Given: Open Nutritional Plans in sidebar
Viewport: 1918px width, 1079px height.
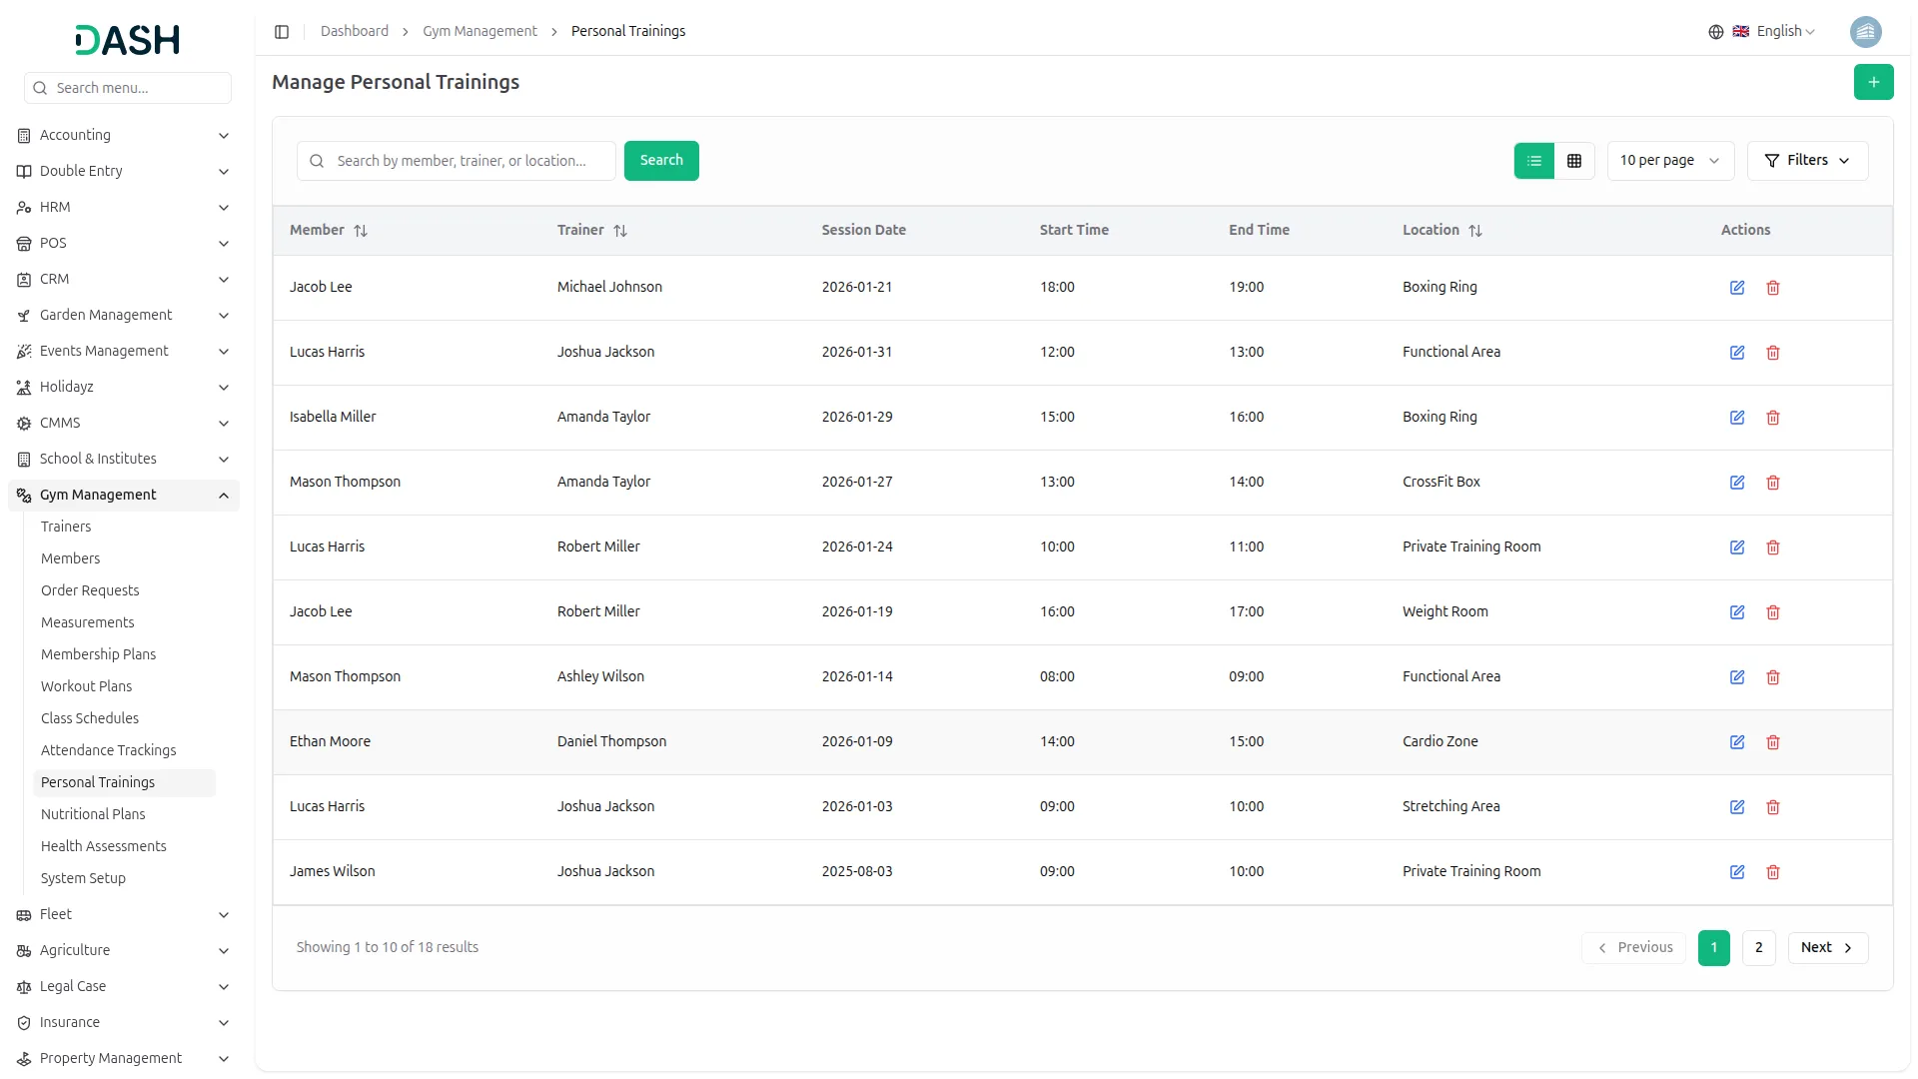Looking at the screenshot, I should pos(93,814).
